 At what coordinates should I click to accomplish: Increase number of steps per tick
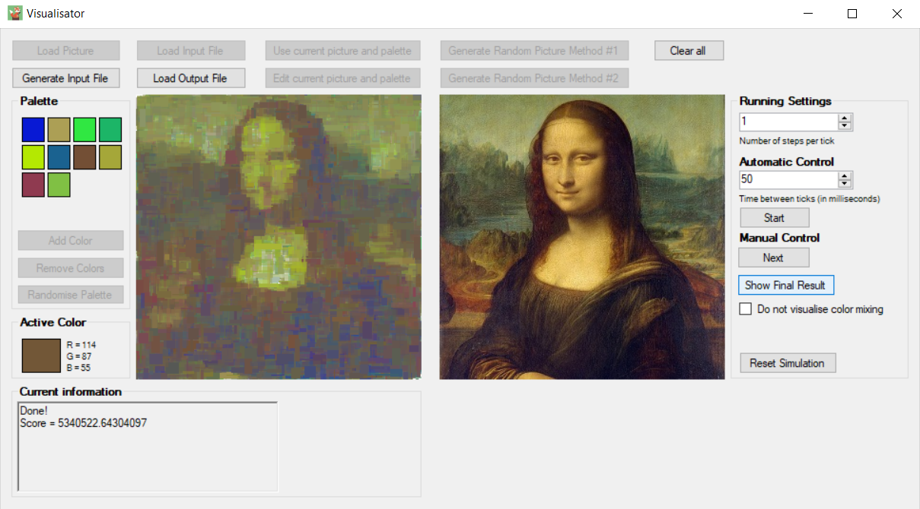(x=845, y=118)
